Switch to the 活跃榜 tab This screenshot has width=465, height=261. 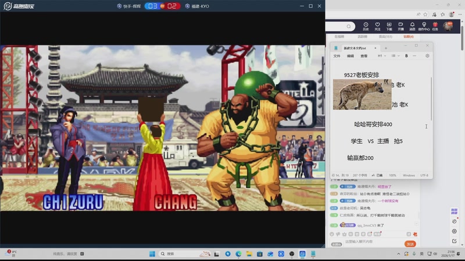point(362,37)
